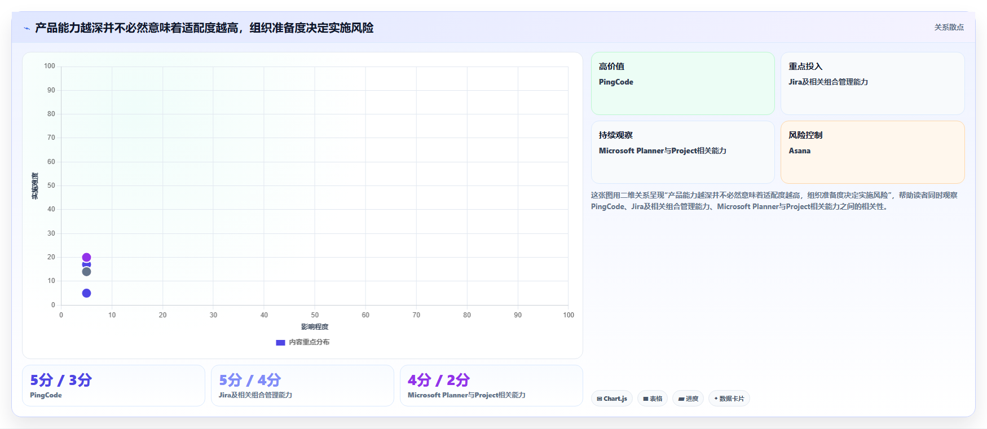
Task: Click the gray scatter point at 14
Action: point(86,272)
